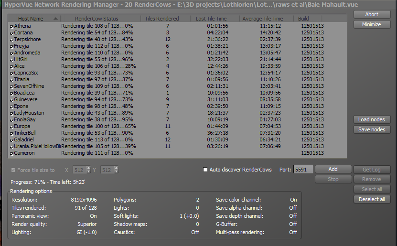Viewport: 397px width, 246px height.
Task: Toggle the Cameron node checkbox
Action: click(11, 153)
